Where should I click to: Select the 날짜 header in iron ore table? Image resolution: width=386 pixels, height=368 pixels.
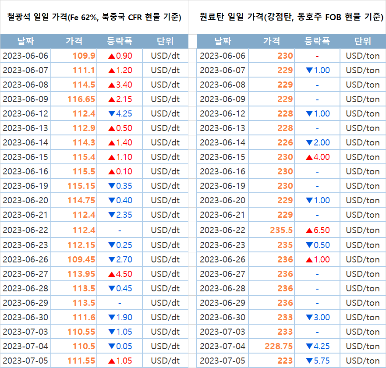pos(25,42)
